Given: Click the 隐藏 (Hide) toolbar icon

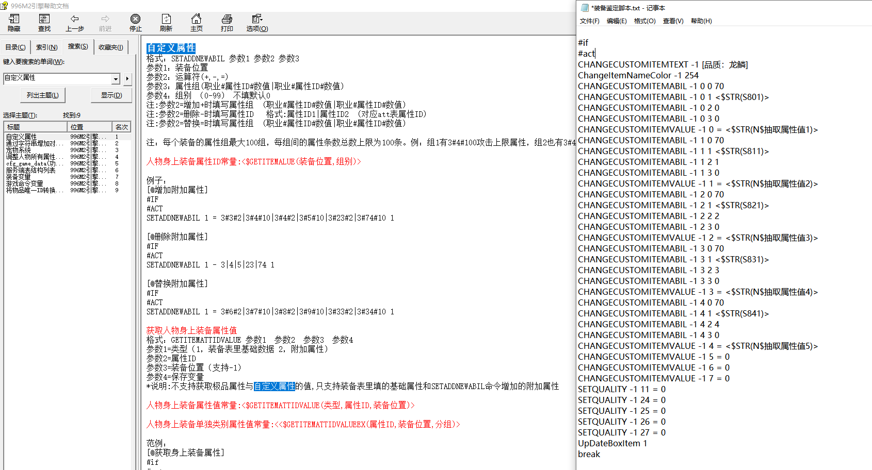Looking at the screenshot, I should tap(14, 23).
